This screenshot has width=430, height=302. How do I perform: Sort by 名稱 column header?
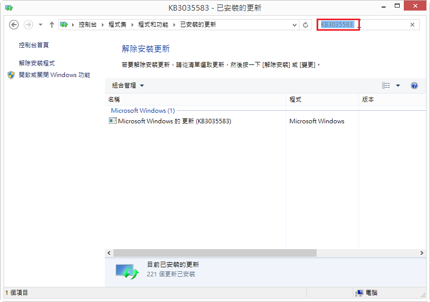tap(195, 99)
